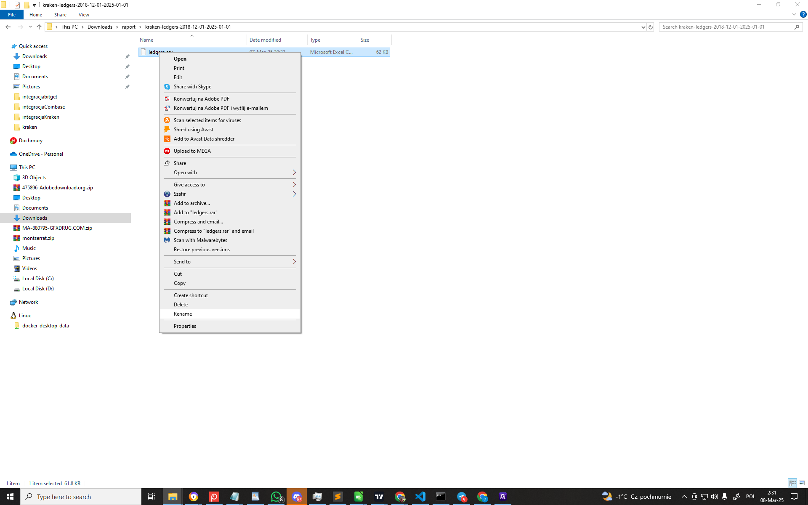Click Konwertuj na Adobe PDF entry
Screen dimensions: 808x505
coord(201,99)
